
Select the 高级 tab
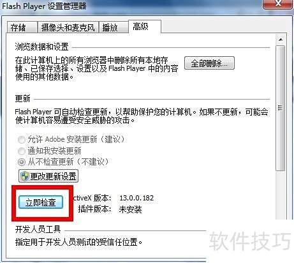click(145, 27)
